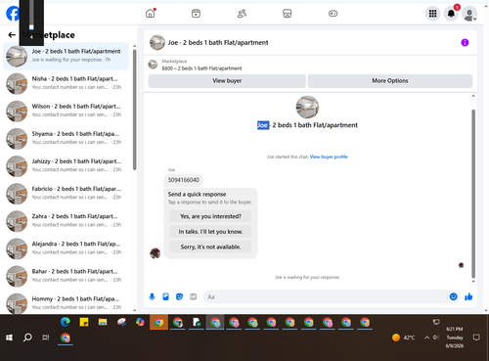Open the 42°C weather widget

[404, 338]
